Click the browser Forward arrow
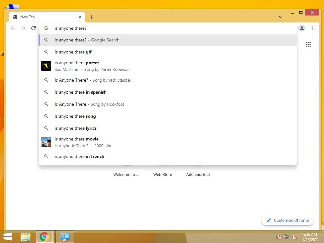Viewport: 324px width, 243px height. [x=23, y=28]
